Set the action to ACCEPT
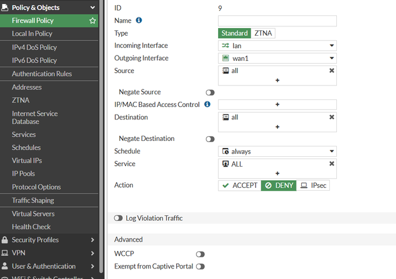The width and height of the screenshot is (396, 279). click(x=240, y=185)
